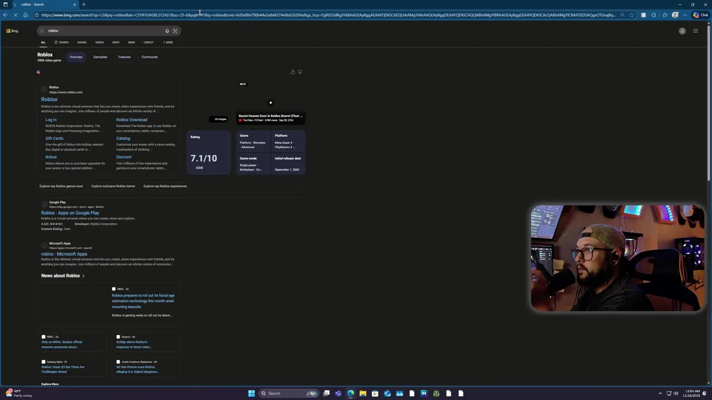
Task: Click the zoom magnifier in address bar
Action: [622, 15]
